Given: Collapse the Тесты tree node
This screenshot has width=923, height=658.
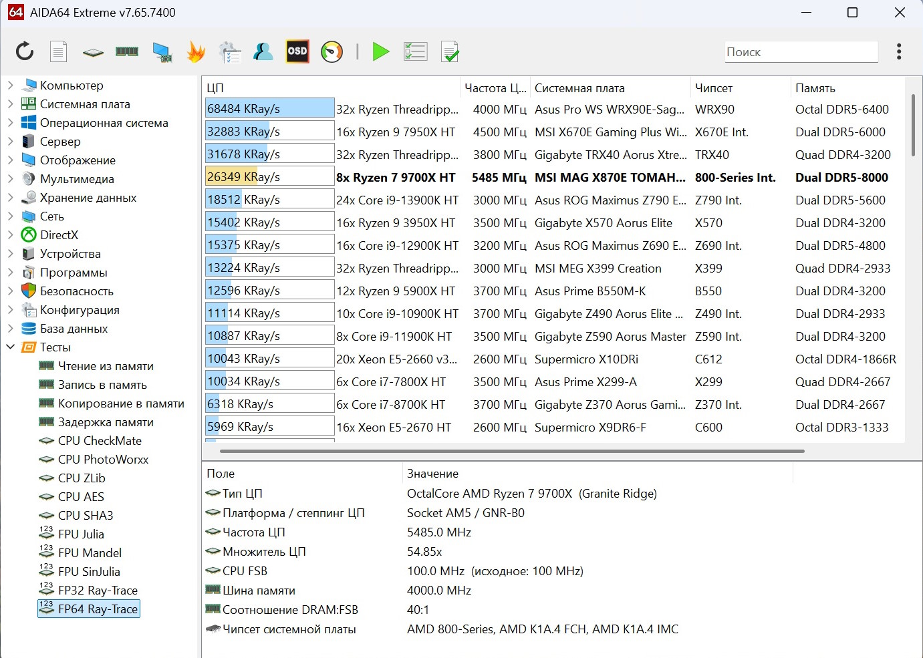Looking at the screenshot, I should point(11,347).
